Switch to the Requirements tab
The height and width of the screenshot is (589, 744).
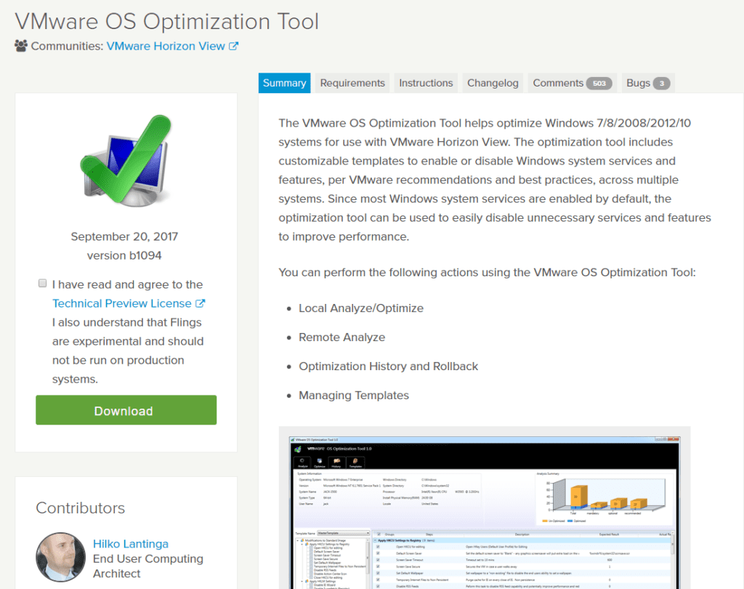tap(352, 83)
